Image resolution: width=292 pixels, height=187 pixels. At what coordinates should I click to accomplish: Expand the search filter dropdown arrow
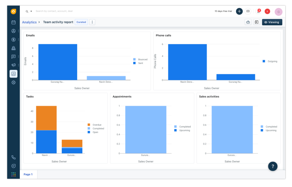(31, 11)
